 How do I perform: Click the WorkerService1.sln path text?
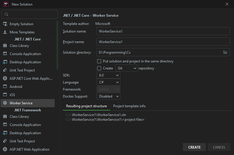pyautogui.click(x=96, y=115)
